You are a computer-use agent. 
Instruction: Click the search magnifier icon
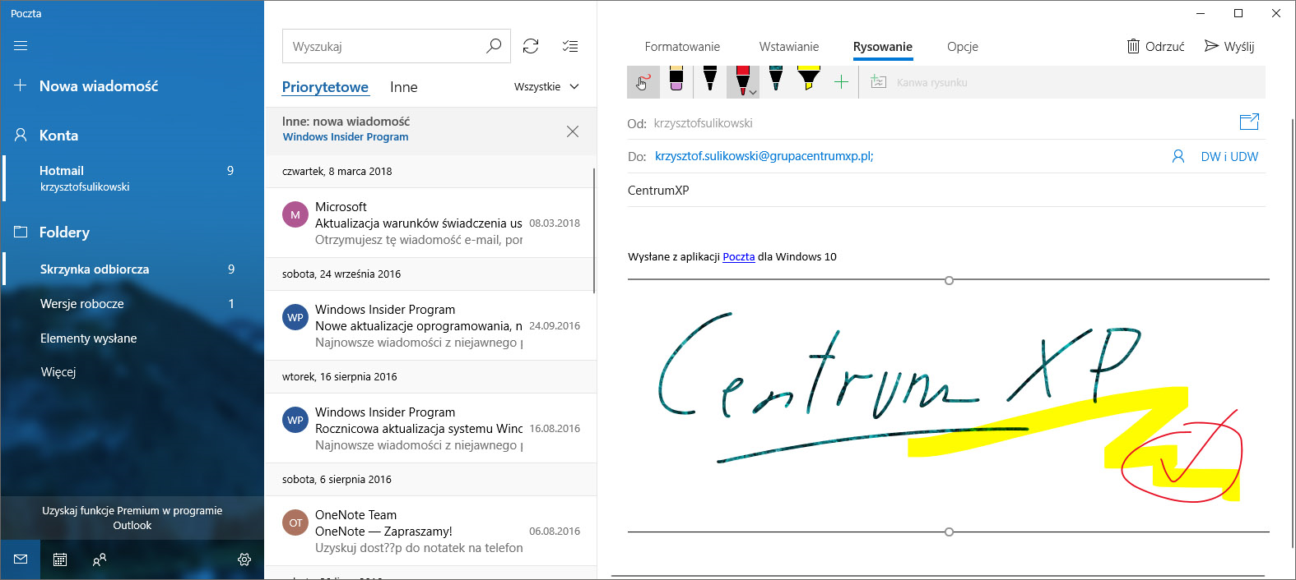(494, 46)
